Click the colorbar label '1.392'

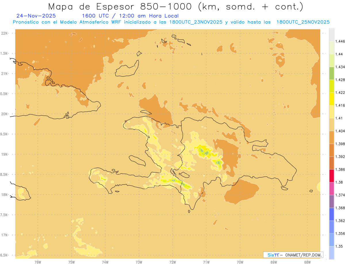pyautogui.click(x=340, y=157)
